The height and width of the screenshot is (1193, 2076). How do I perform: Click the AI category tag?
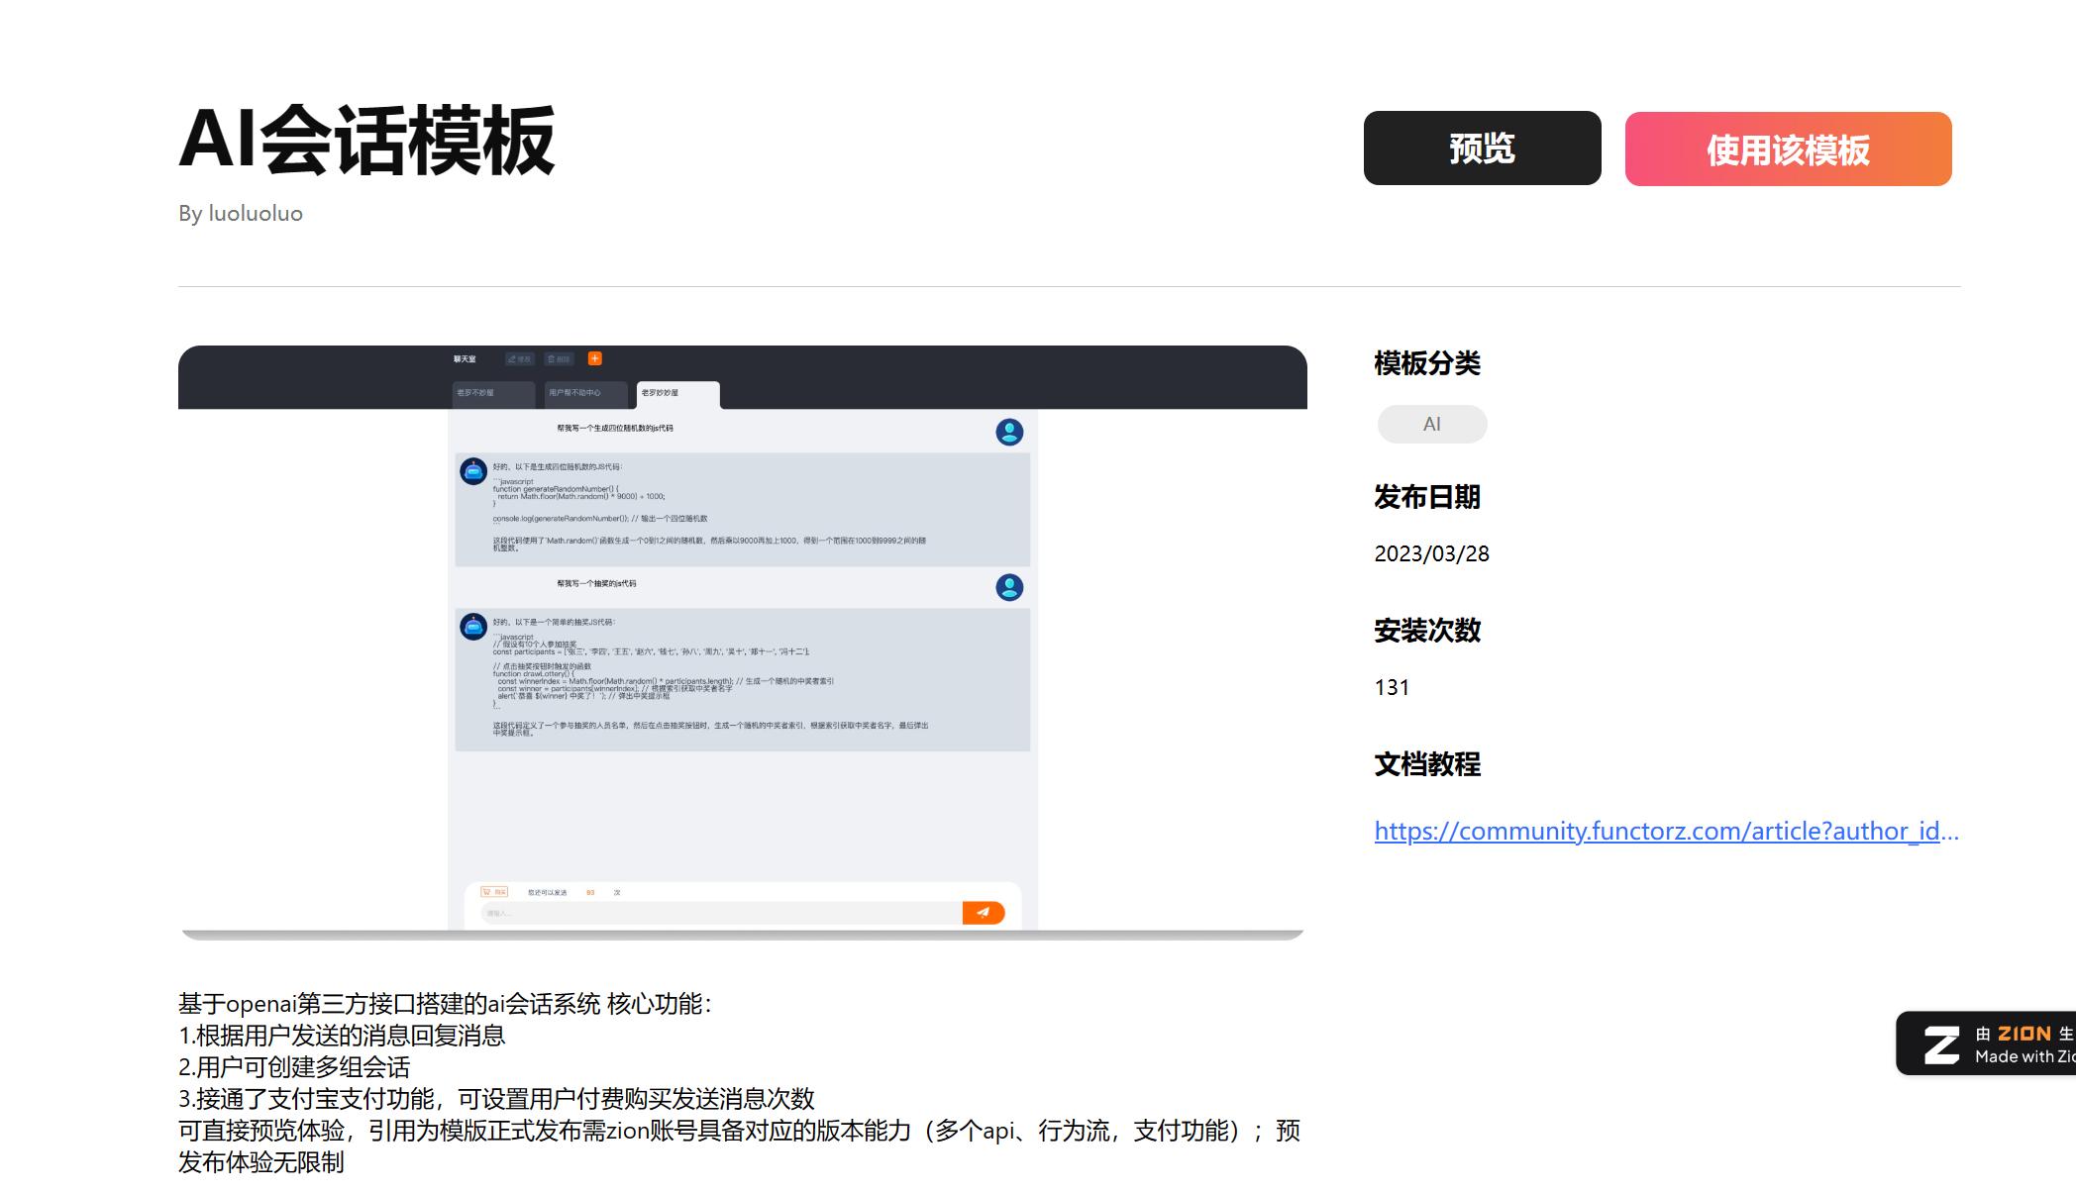[x=1432, y=424]
